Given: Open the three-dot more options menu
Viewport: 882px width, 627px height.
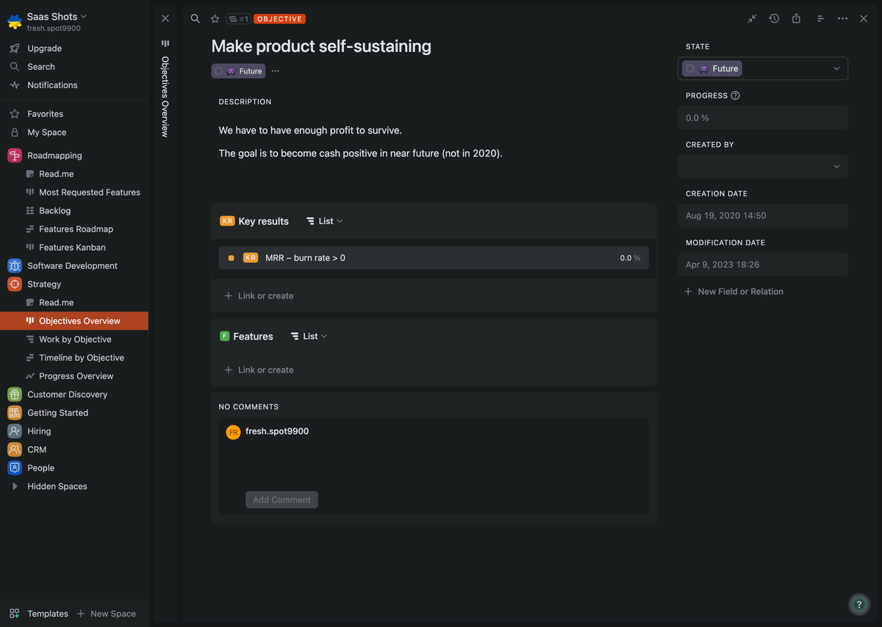Looking at the screenshot, I should [x=842, y=18].
